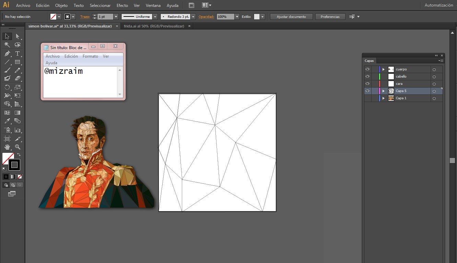Select the Eraser tool
457x263 pixels.
pos(17,79)
